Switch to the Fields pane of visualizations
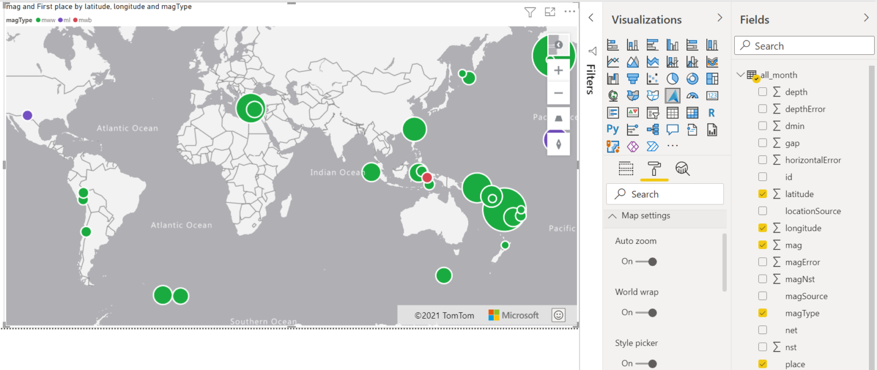Image resolution: width=877 pixels, height=370 pixels. point(626,168)
